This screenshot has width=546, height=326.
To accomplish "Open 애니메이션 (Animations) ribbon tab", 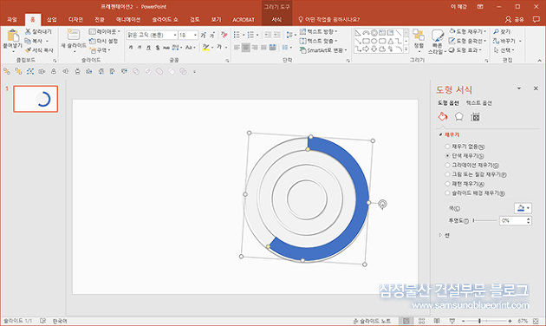I will 128,19.
